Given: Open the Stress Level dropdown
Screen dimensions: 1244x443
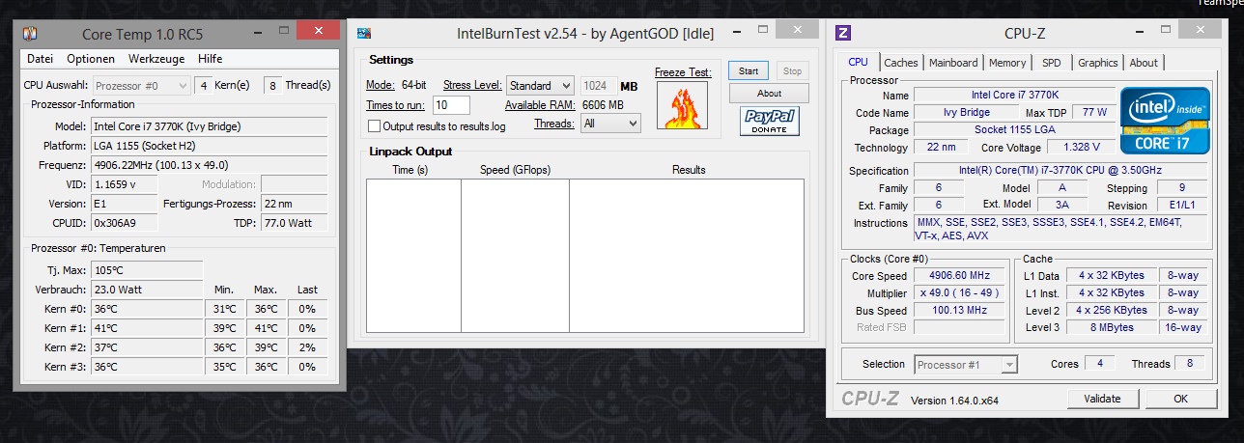Looking at the screenshot, I should point(539,85).
